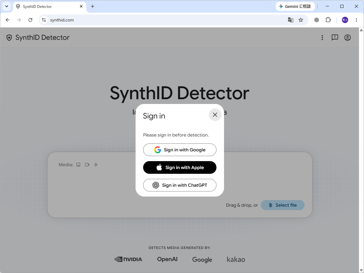364x273 pixels.
Task: Click the NVIDIA logo
Action: [x=128, y=259]
